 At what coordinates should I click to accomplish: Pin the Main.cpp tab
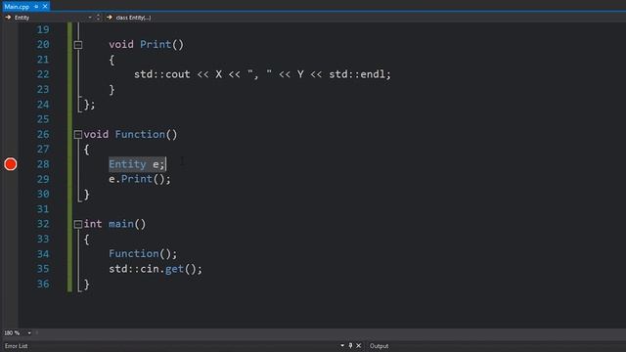(x=36, y=7)
